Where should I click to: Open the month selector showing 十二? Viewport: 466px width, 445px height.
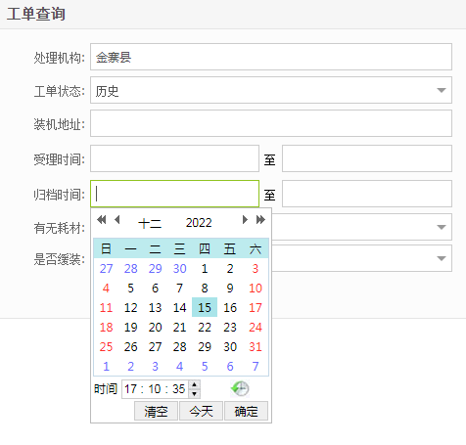click(150, 223)
